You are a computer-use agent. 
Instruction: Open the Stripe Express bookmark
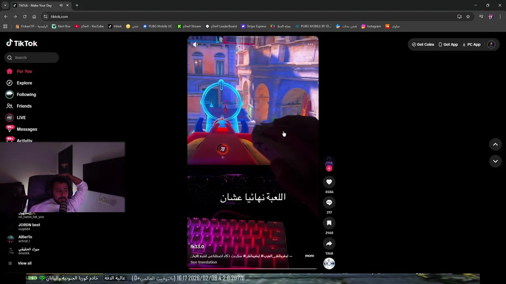click(x=254, y=26)
